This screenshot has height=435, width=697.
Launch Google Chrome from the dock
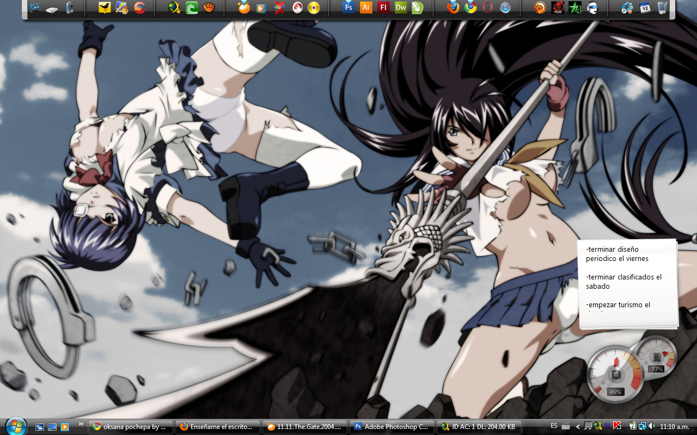click(x=470, y=8)
